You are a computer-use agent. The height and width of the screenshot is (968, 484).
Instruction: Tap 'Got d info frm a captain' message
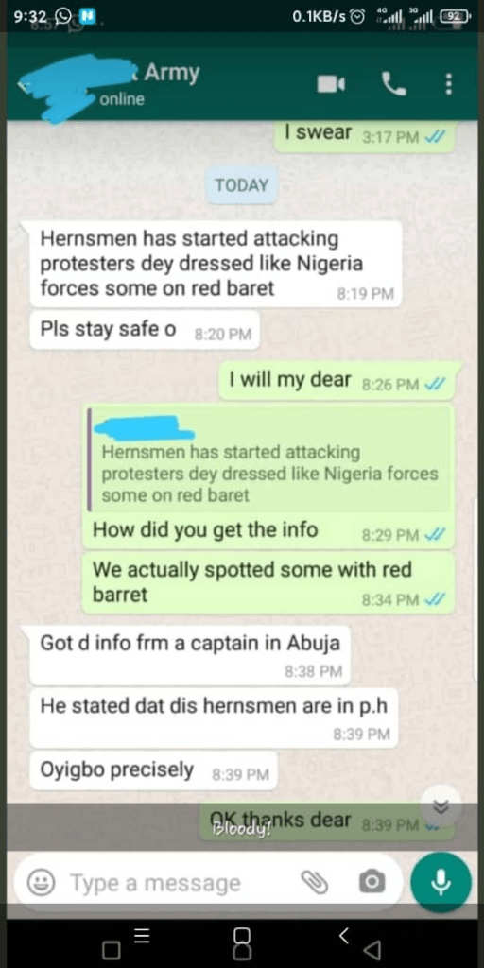click(x=190, y=654)
